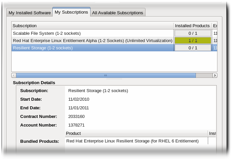Click the Subscription Details heading

(x=34, y=83)
